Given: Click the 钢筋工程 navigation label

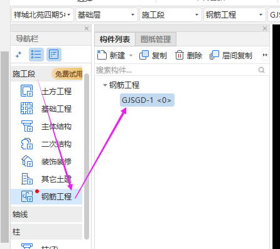Looking at the screenshot, I should (x=57, y=197).
